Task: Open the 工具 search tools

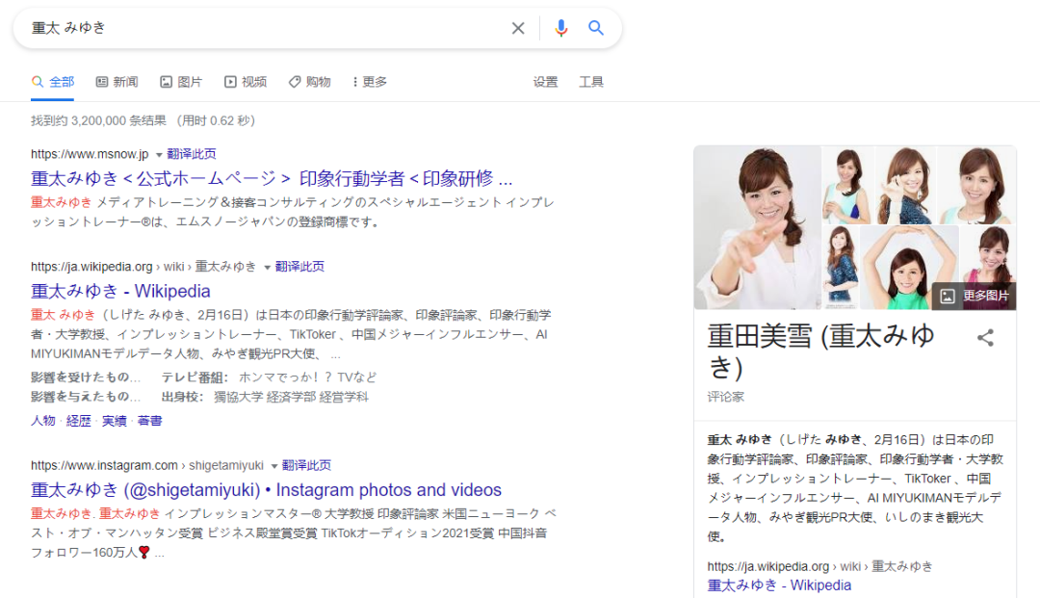Action: 591,82
